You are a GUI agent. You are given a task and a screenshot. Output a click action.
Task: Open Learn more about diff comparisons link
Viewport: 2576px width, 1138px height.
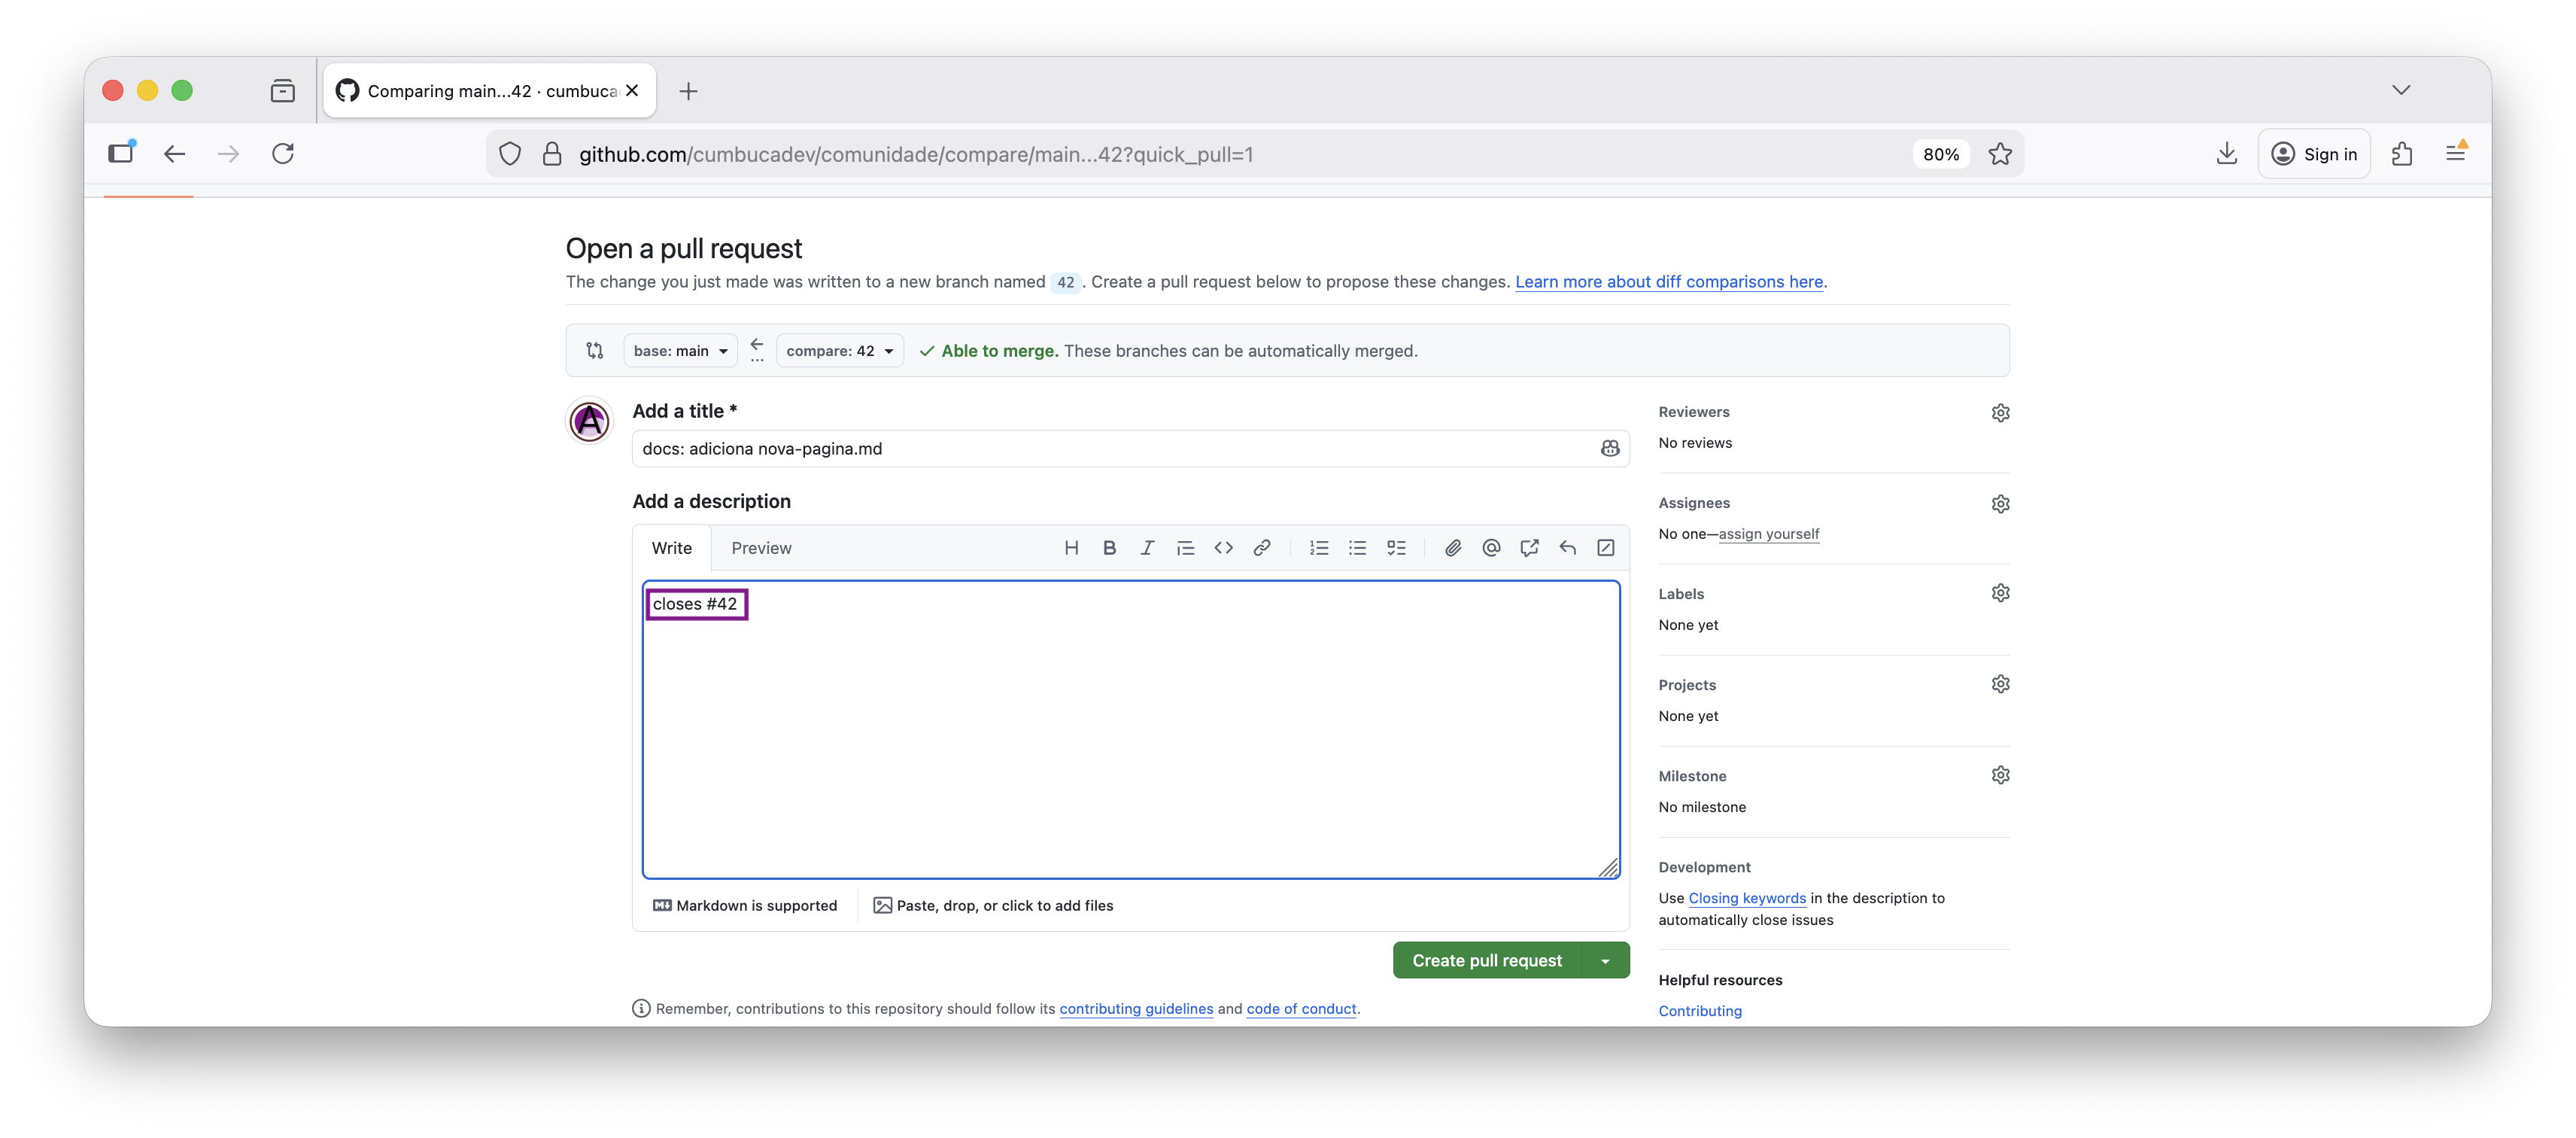[x=1668, y=282]
